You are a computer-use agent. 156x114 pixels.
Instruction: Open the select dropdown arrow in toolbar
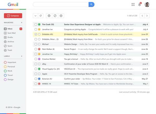click(x=36, y=16)
